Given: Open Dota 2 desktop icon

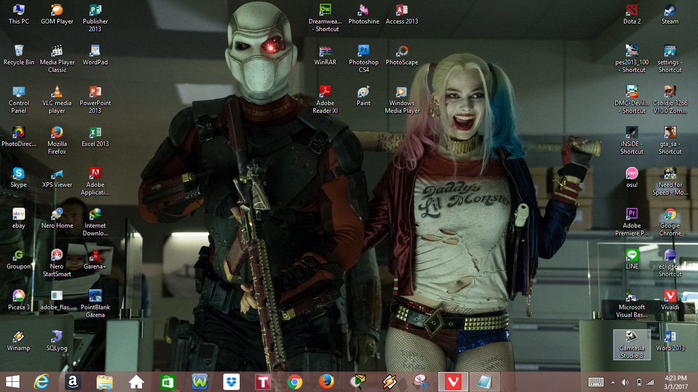Looking at the screenshot, I should pyautogui.click(x=632, y=14).
